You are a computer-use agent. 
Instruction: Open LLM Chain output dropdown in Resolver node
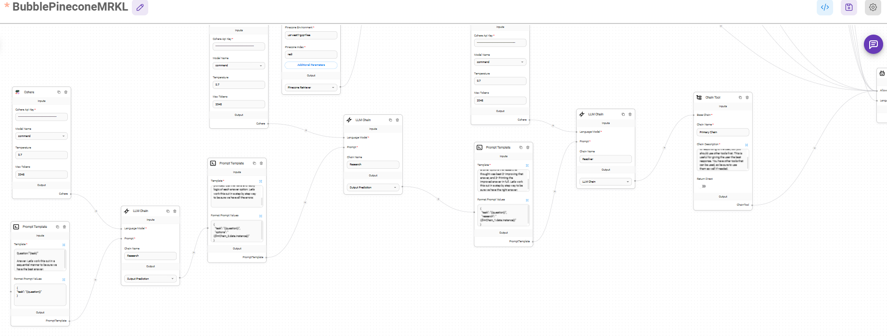pyautogui.click(x=605, y=182)
